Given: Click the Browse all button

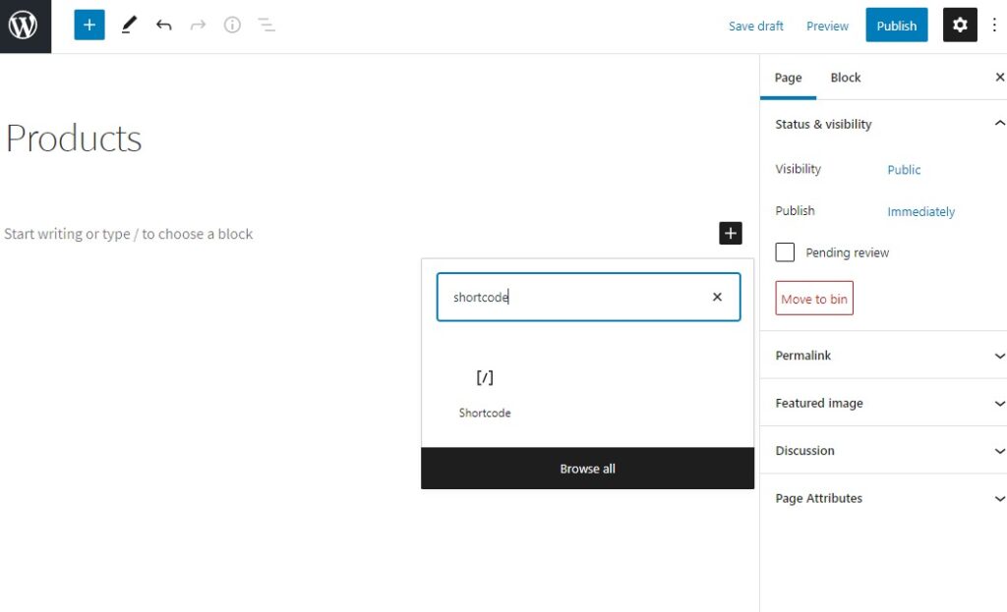Looking at the screenshot, I should coord(587,469).
